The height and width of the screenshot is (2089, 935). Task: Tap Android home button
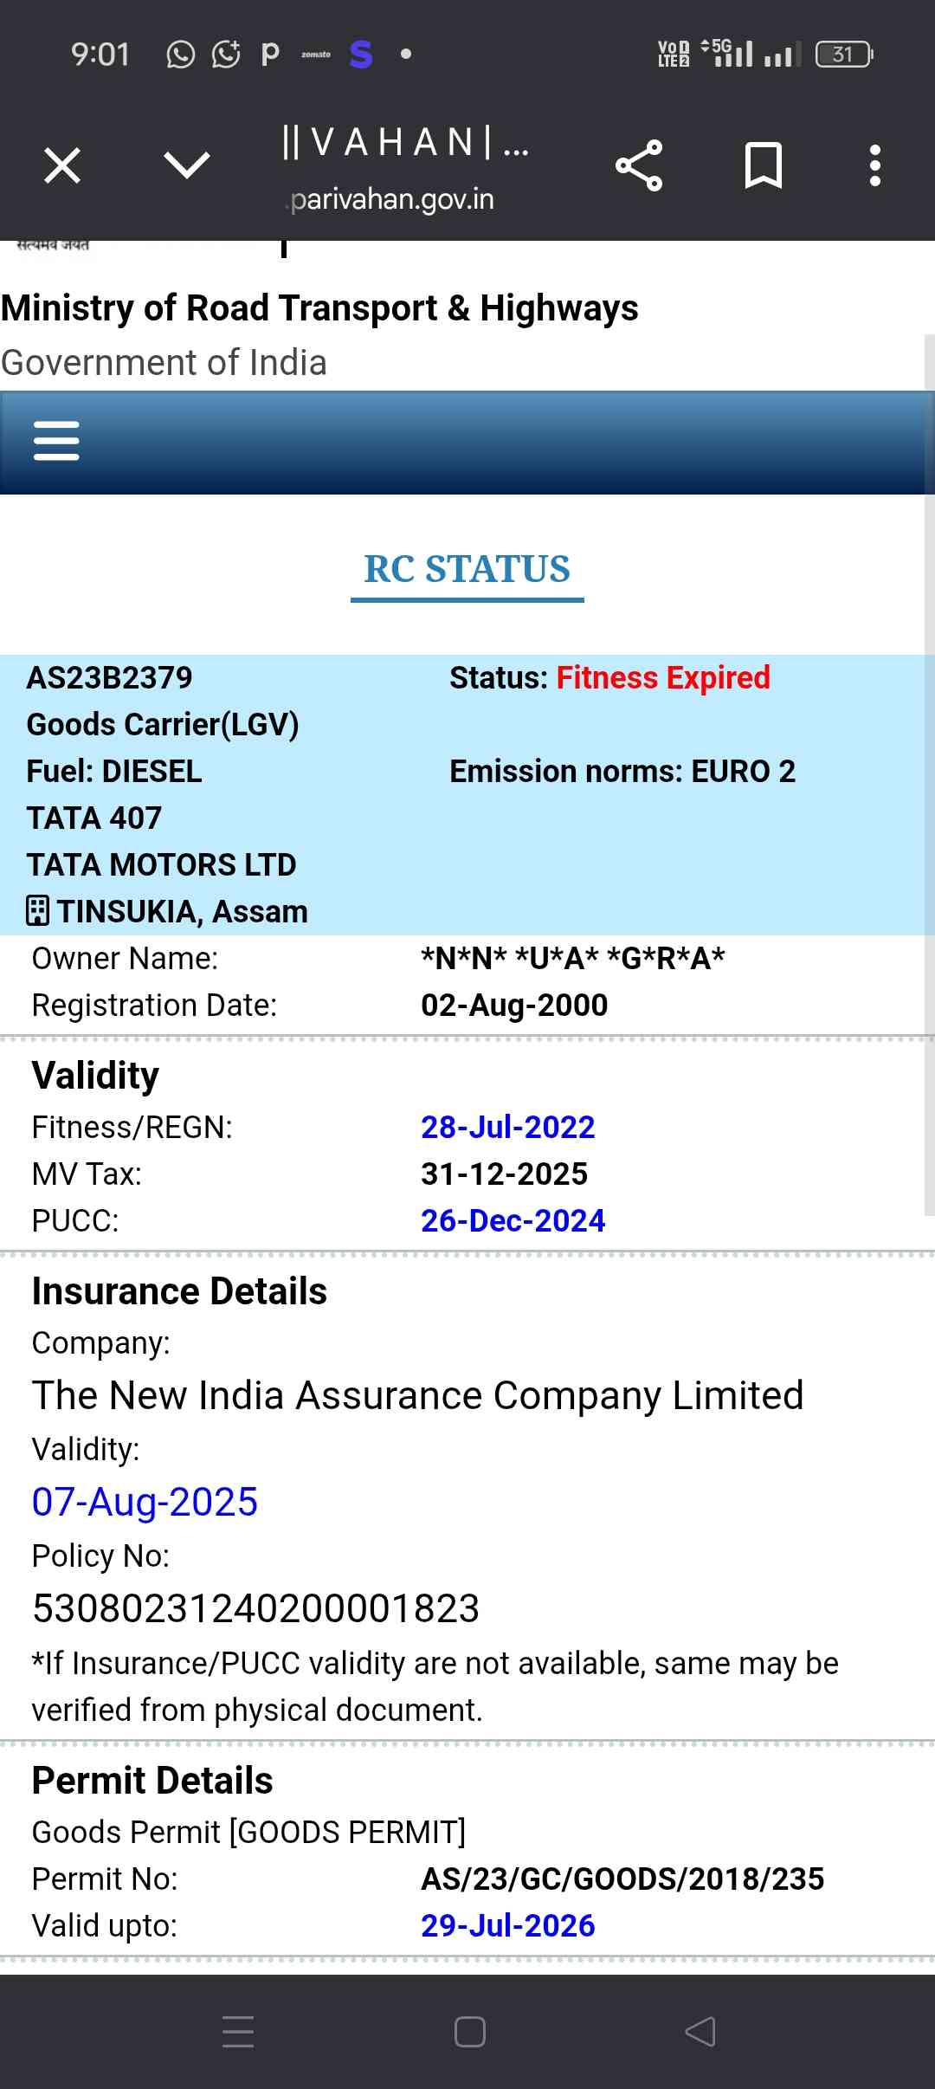(469, 2032)
